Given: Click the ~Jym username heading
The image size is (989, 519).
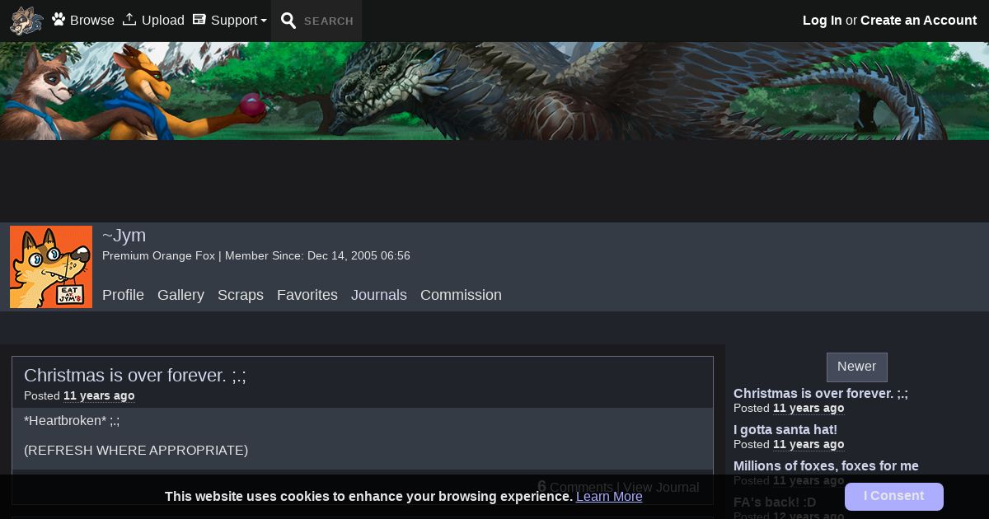Looking at the screenshot, I should point(124,236).
